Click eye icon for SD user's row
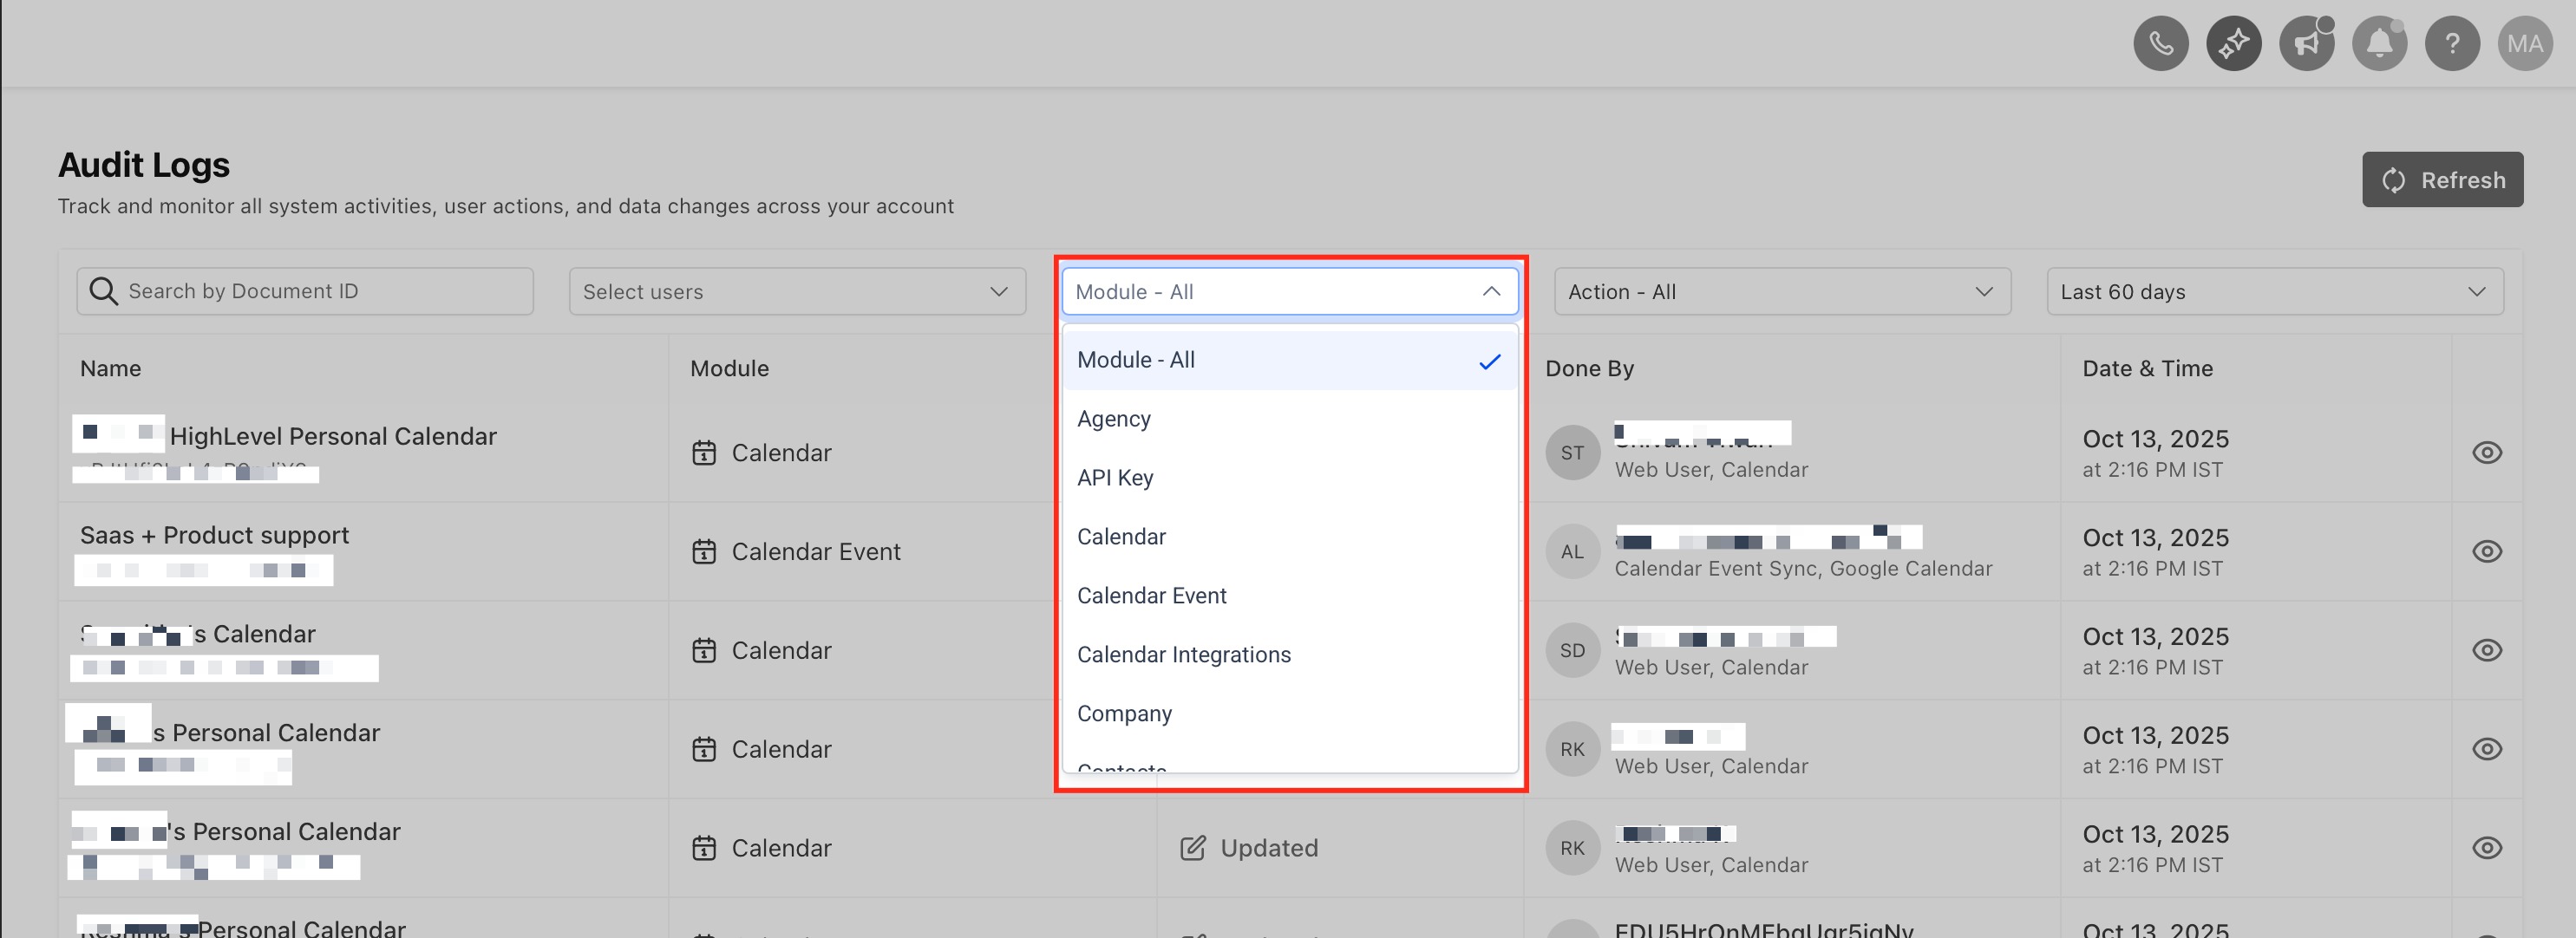 (2486, 651)
